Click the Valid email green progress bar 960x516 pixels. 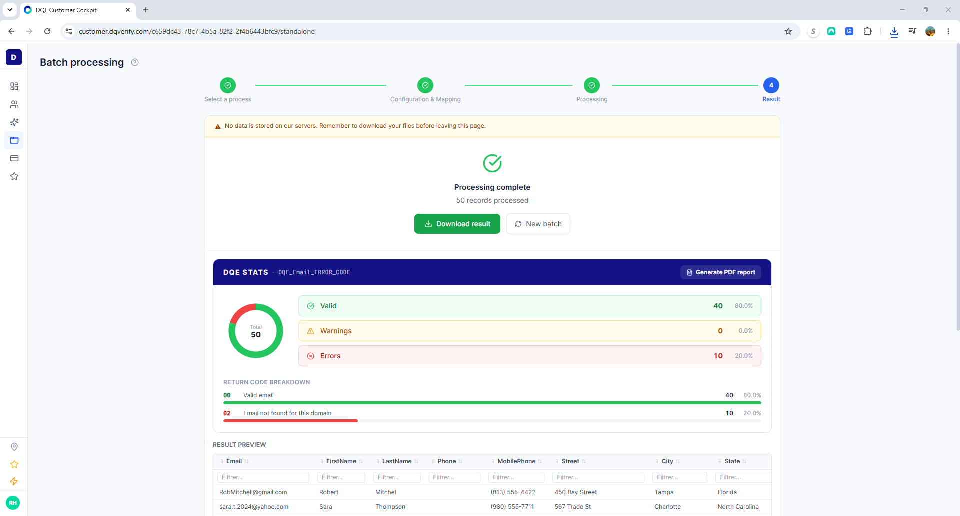click(x=492, y=403)
